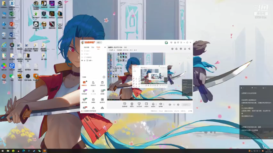Click the microphone icon in bottom toolbar
The width and height of the screenshot is (273, 153).
coord(153,105)
